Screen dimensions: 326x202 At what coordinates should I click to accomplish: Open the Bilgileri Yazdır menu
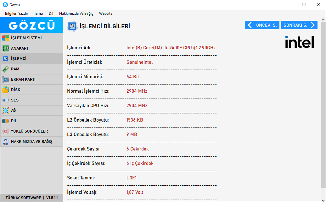[x=17, y=14]
